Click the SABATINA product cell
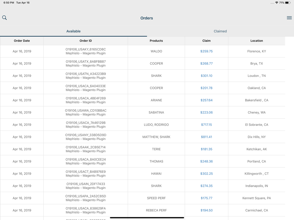The width and height of the screenshot is (294, 220). click(156, 112)
